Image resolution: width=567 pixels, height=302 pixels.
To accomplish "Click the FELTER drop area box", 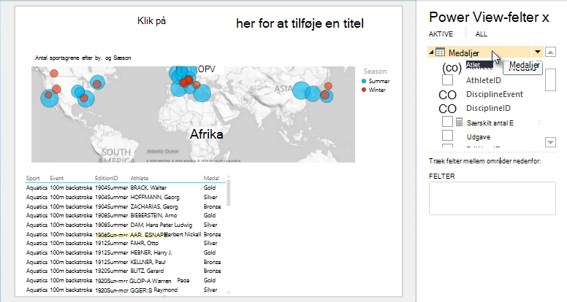I will 492,198.
